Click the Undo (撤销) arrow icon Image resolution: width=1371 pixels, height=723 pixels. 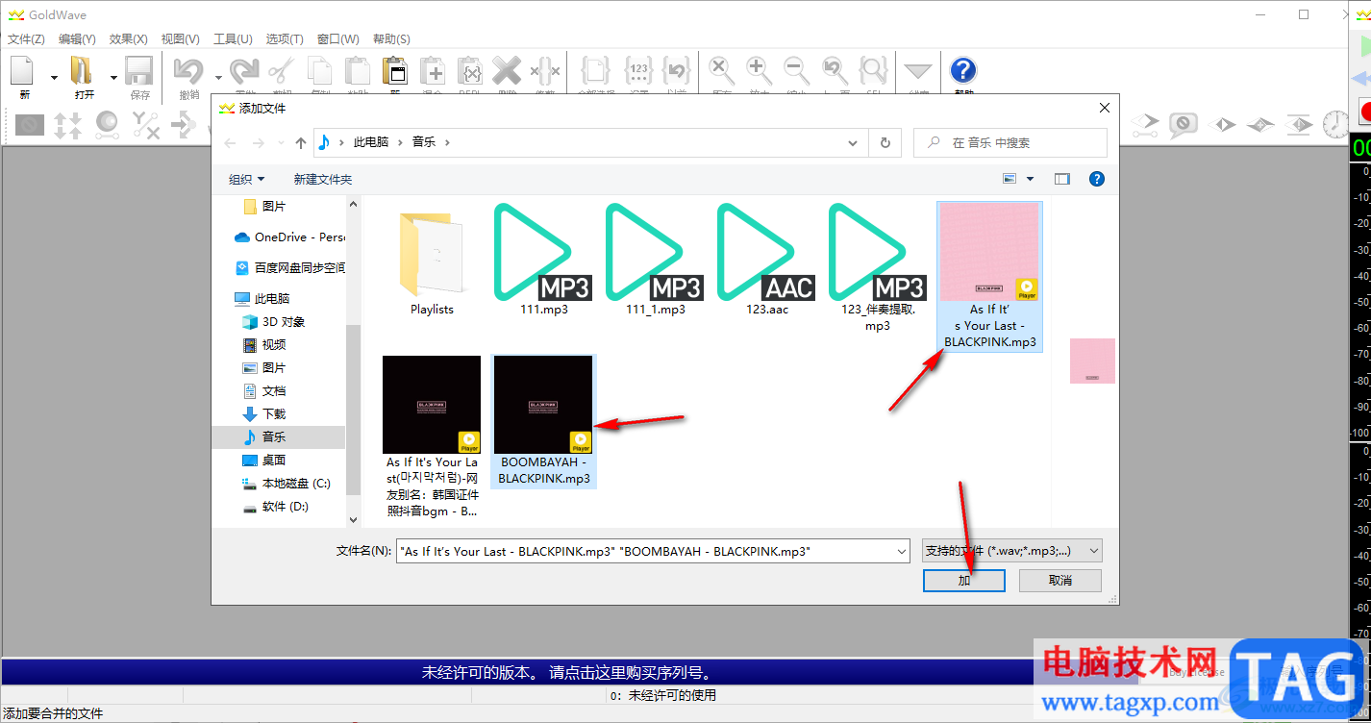coord(188,72)
